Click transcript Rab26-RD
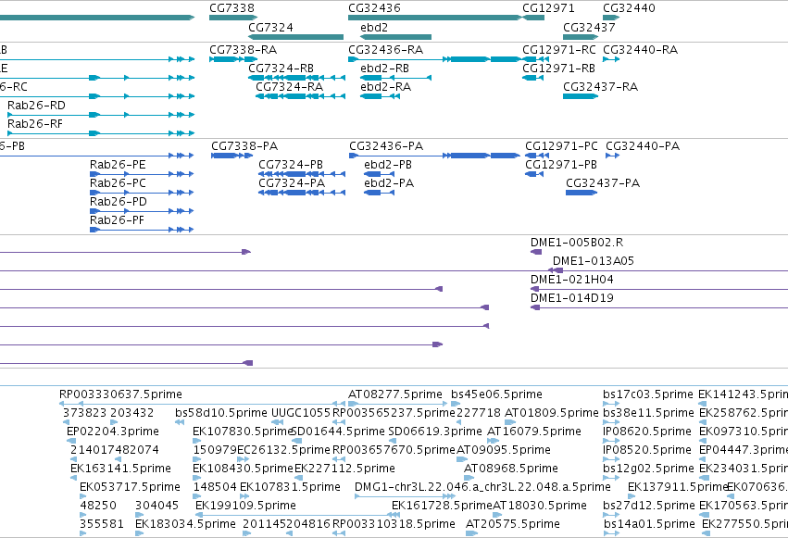This screenshot has width=788, height=538. (x=36, y=106)
